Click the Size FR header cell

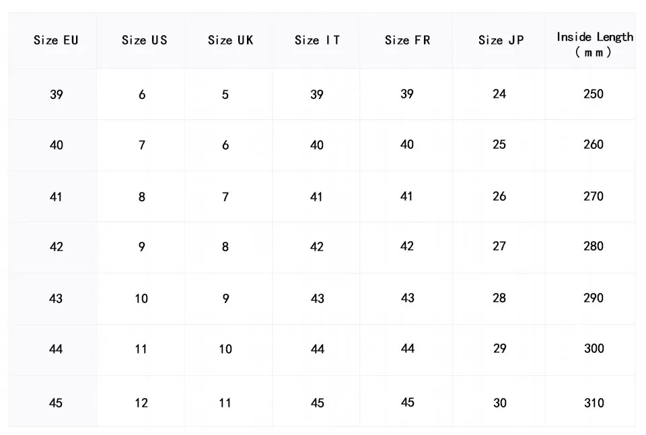point(407,40)
